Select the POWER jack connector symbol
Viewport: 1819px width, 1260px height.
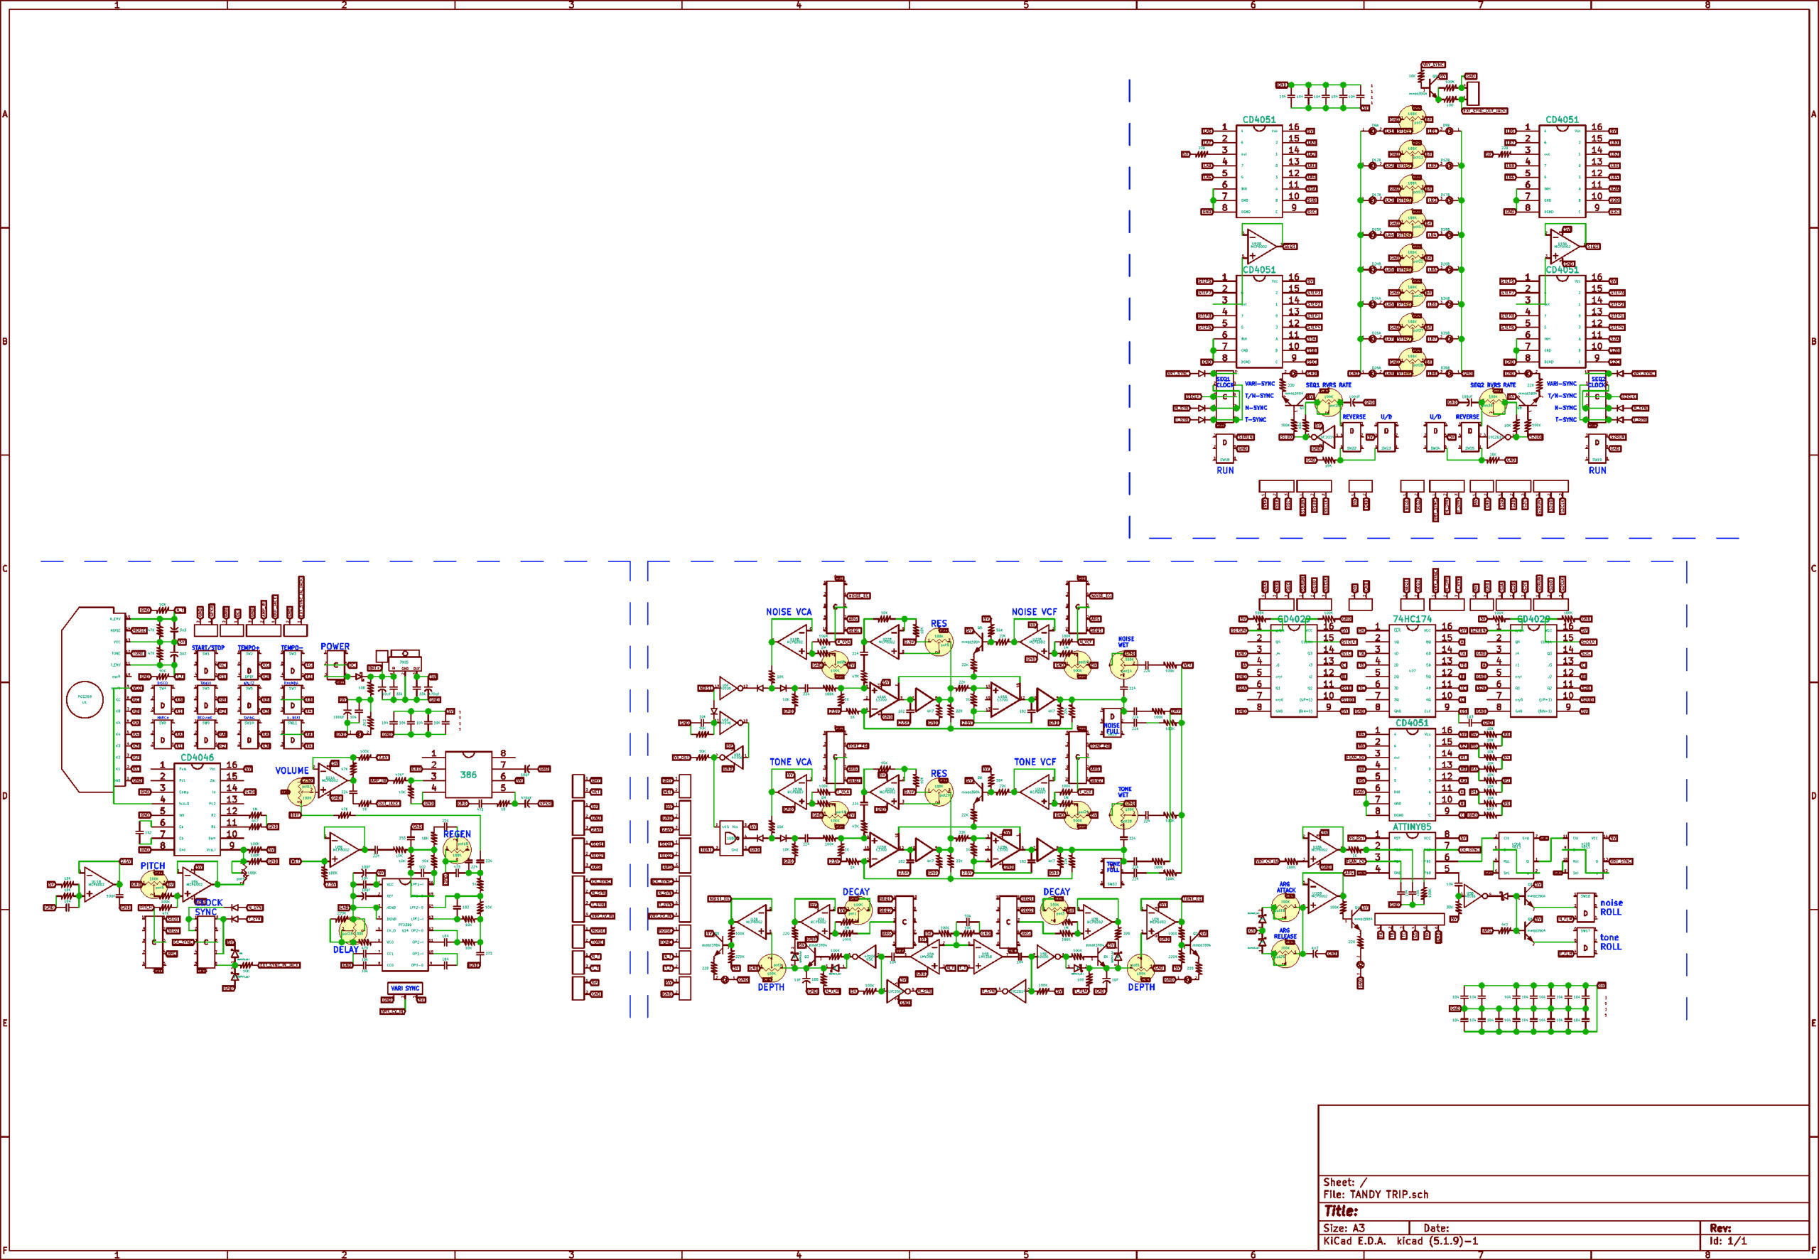335,664
